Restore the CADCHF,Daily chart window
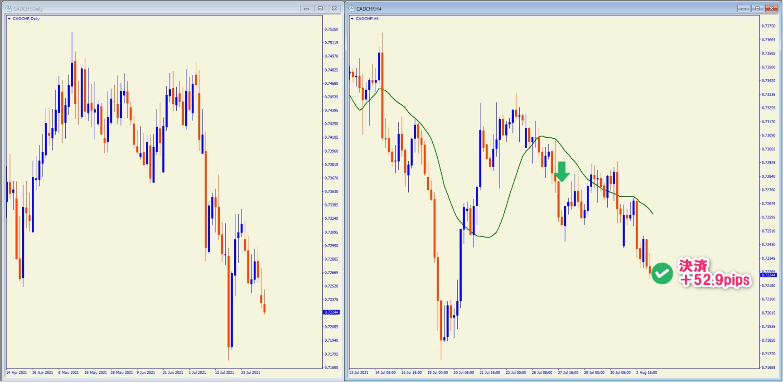The height and width of the screenshot is (382, 783). (320, 9)
